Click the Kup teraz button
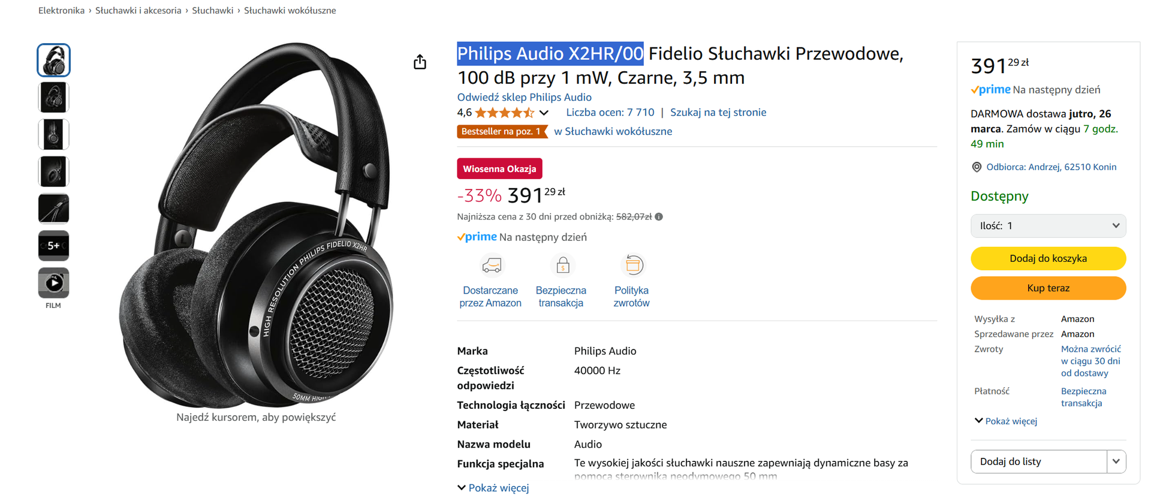The image size is (1151, 498). (1048, 288)
